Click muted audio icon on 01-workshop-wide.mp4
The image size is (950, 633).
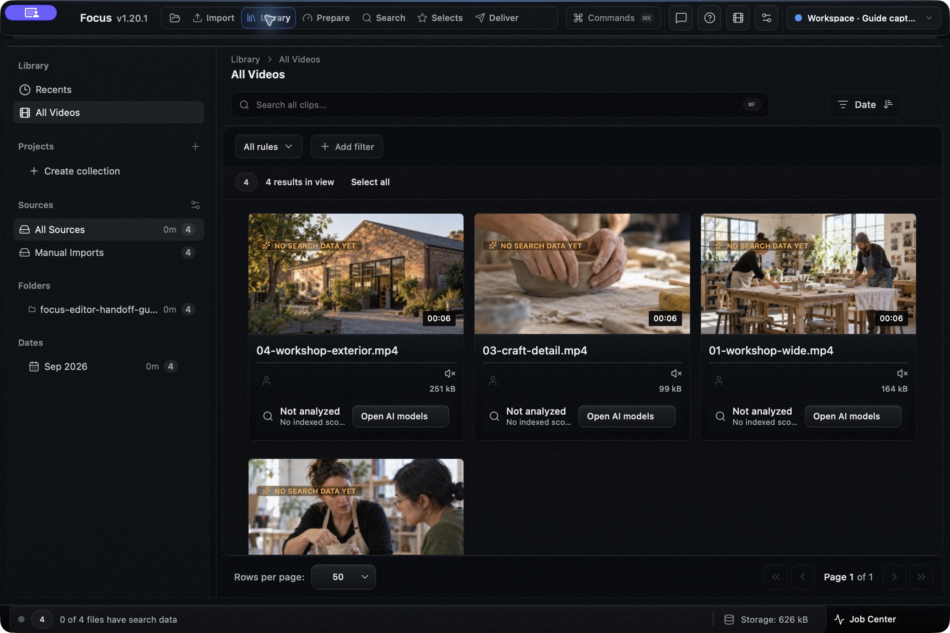[902, 373]
